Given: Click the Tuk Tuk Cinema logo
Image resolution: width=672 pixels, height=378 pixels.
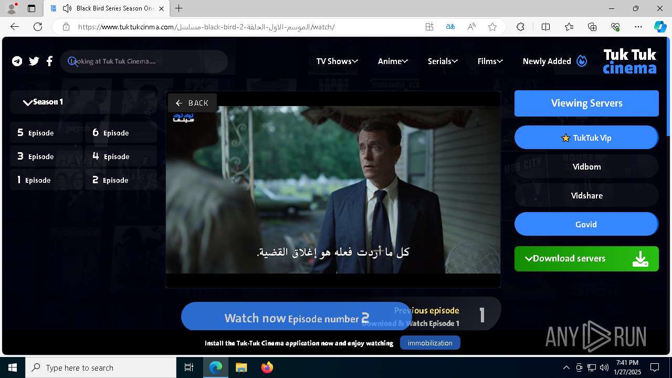Looking at the screenshot, I should coord(629,61).
